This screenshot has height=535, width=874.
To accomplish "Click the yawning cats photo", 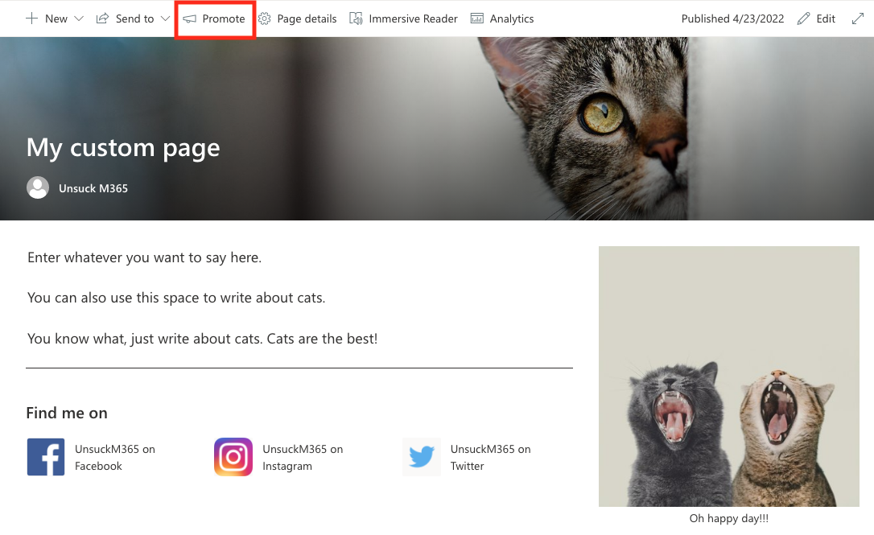I will (x=728, y=377).
